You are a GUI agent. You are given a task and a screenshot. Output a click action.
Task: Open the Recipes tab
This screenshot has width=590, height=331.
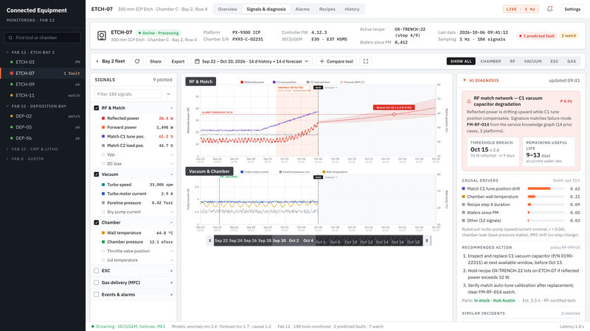click(327, 9)
